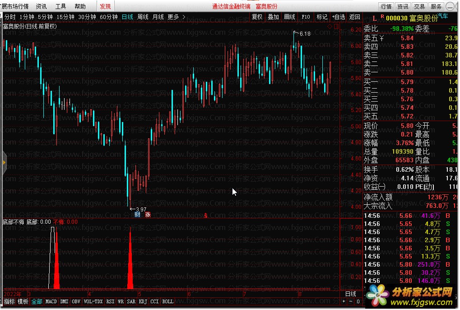This screenshot has width=460, height=310.
Task: Open the F10 company info
Action: [x=306, y=17]
